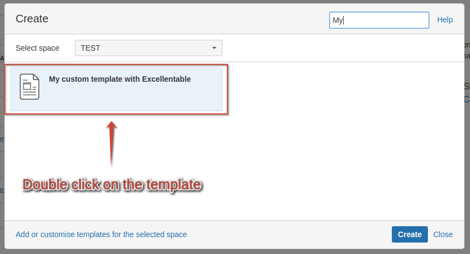Open Add or customise templates link

coord(101,234)
